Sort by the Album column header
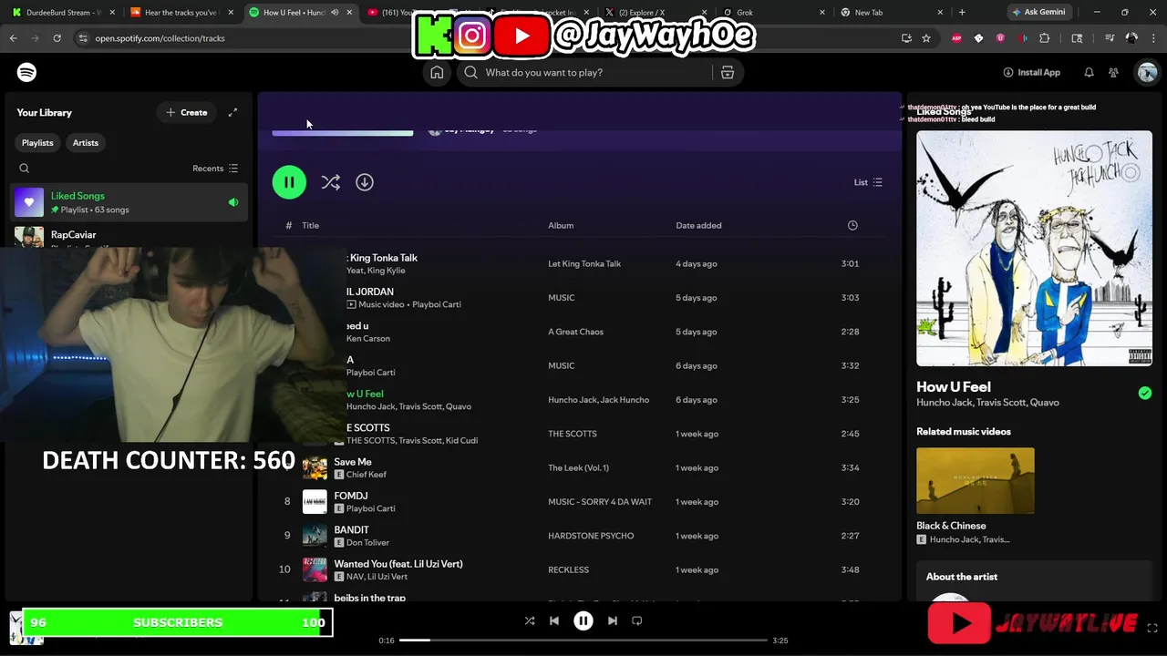The width and height of the screenshot is (1167, 656). pyautogui.click(x=561, y=225)
